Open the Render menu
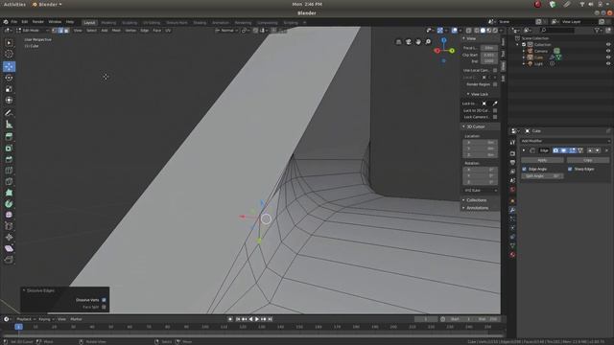The height and width of the screenshot is (345, 614). tap(38, 22)
